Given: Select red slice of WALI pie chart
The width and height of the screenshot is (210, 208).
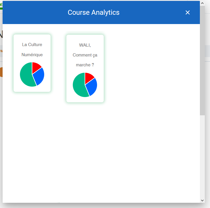Looking at the screenshot, I should [89, 77].
